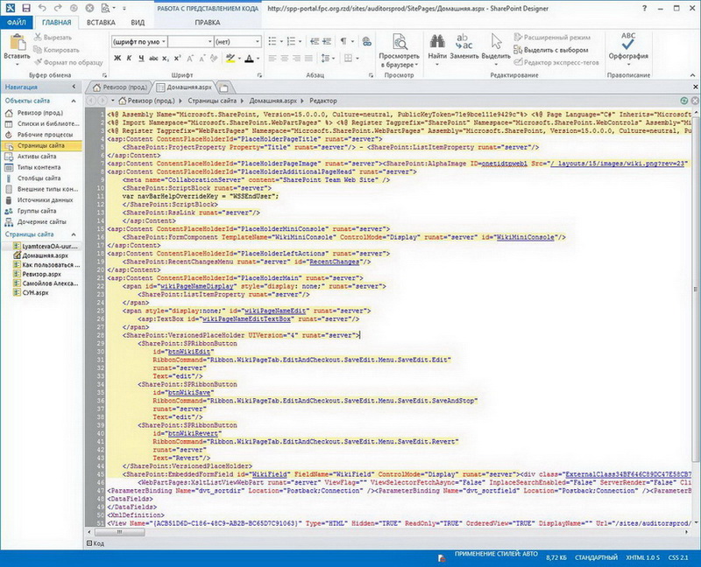The height and width of the screenshot is (567, 701).
Task: Click the new tab button after Домашняя.aspx
Action: click(224, 87)
